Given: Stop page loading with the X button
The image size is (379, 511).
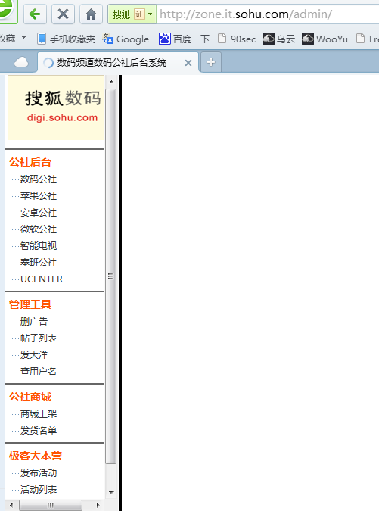Looking at the screenshot, I should (63, 14).
